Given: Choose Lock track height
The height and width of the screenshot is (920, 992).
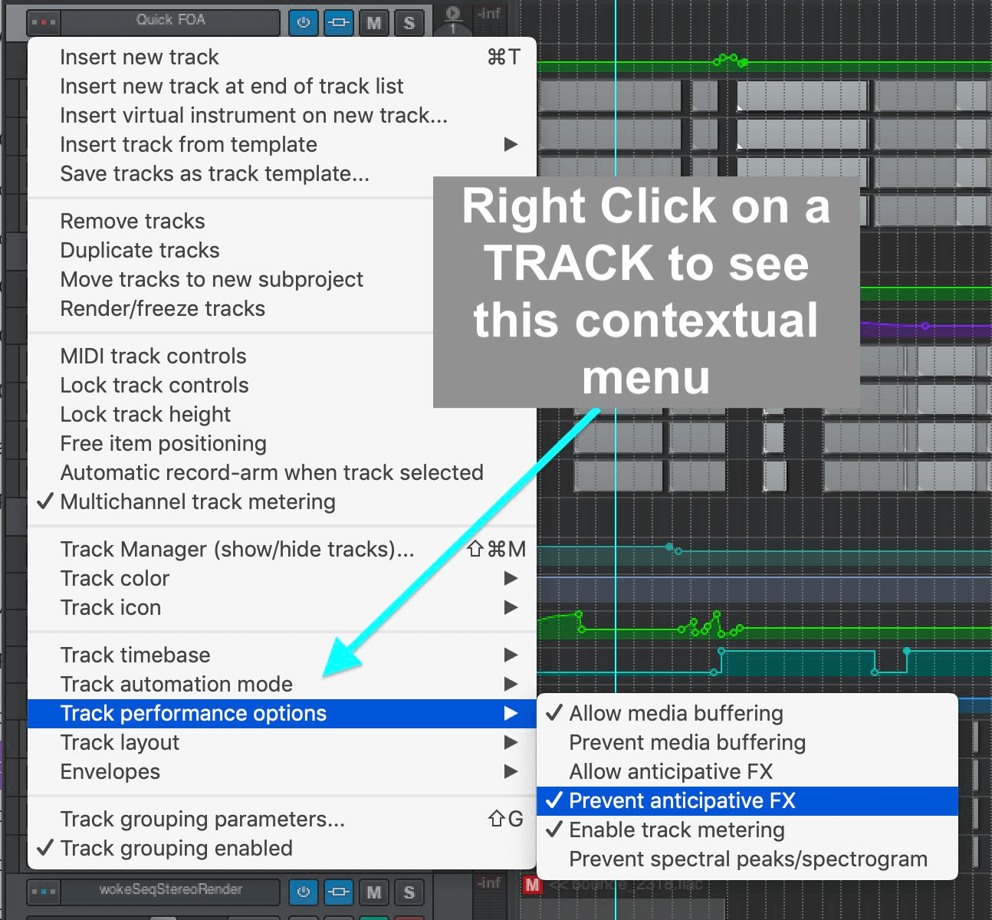Looking at the screenshot, I should 282,414.
